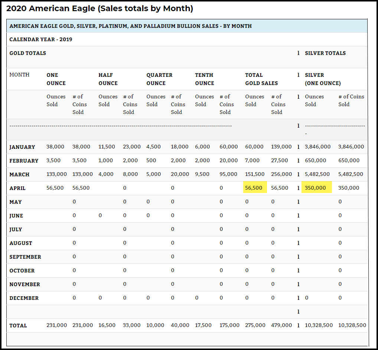Click the TOTAL row gold ounces "275,000"
Viewport: 378px width, 350px height.
[x=255, y=325]
